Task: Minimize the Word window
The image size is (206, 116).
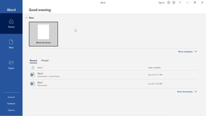Action: (187, 3)
